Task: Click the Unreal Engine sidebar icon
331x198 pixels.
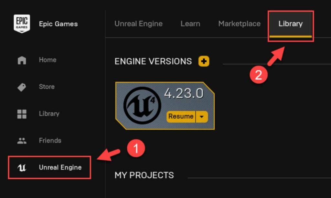Action: click(21, 167)
